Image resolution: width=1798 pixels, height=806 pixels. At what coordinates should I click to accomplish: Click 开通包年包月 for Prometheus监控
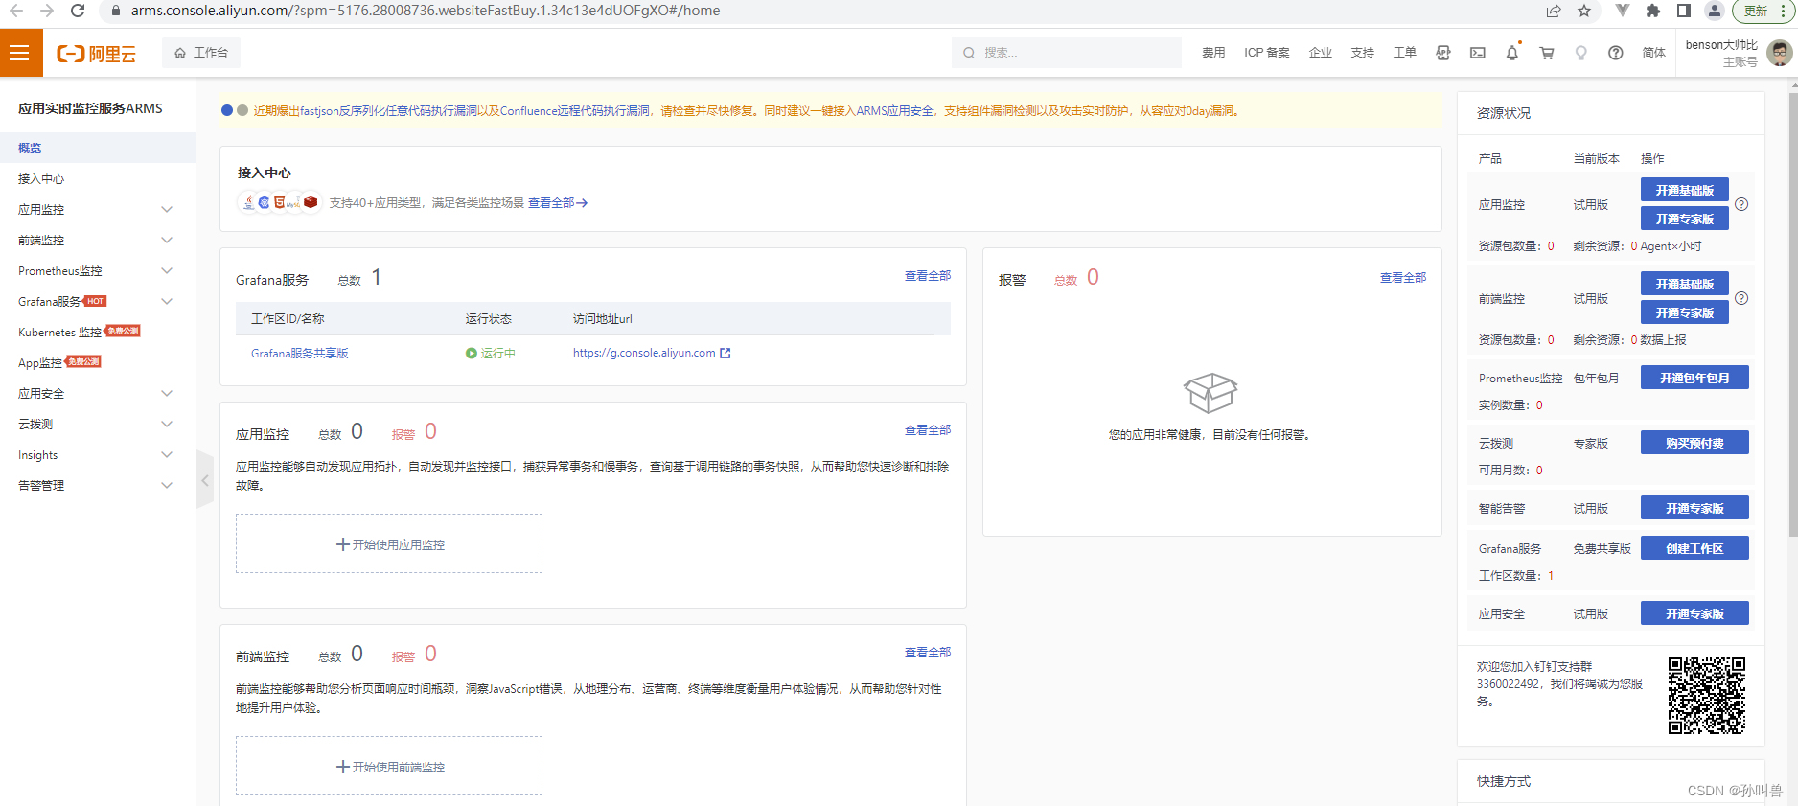click(1694, 378)
